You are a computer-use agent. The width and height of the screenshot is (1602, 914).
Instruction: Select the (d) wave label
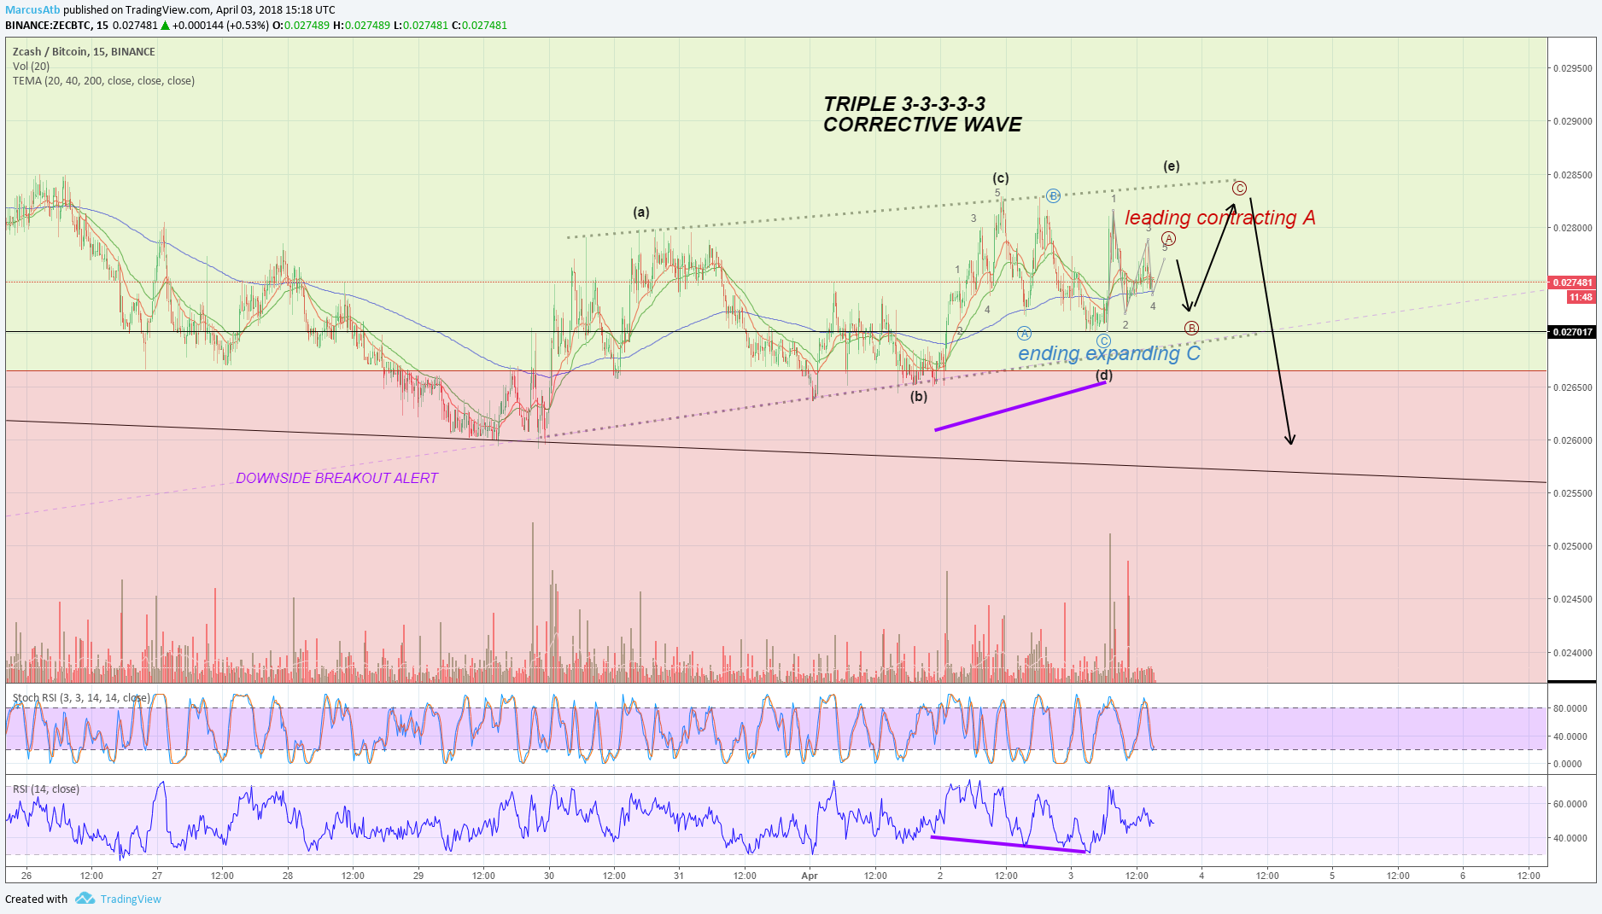[1104, 375]
